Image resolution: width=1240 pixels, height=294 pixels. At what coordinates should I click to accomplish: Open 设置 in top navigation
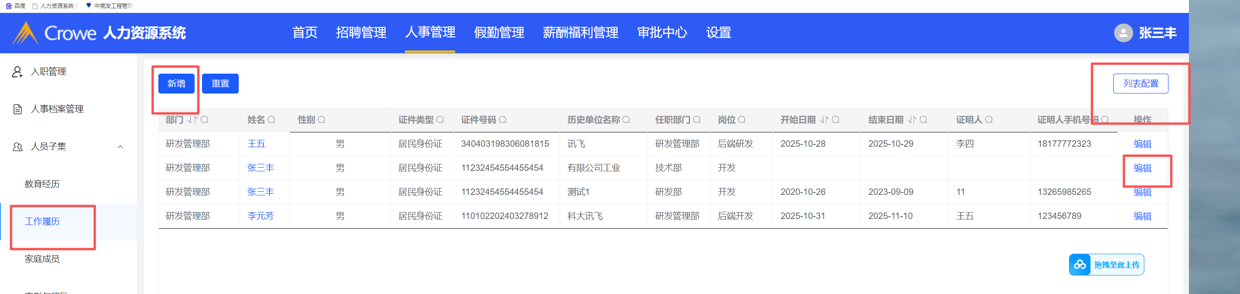(x=718, y=32)
